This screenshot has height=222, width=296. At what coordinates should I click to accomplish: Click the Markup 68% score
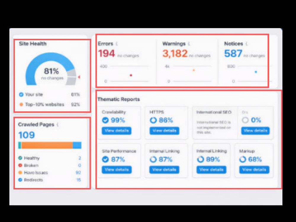click(x=255, y=159)
